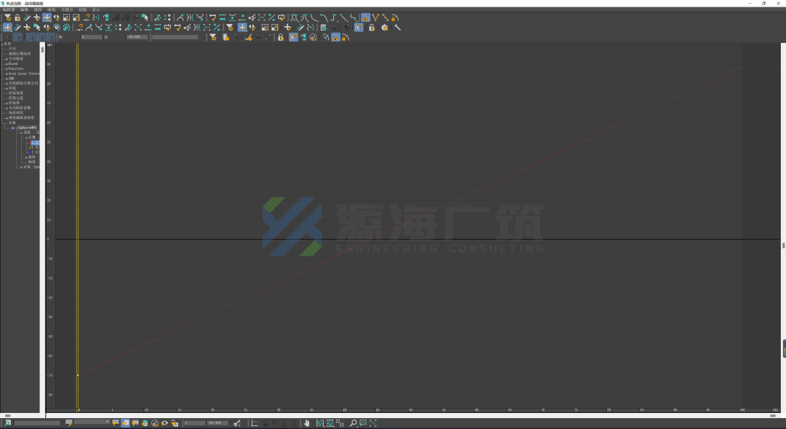This screenshot has height=429, width=786.
Task: Click Zoom Horizontal Extents icon
Action: 319,423
